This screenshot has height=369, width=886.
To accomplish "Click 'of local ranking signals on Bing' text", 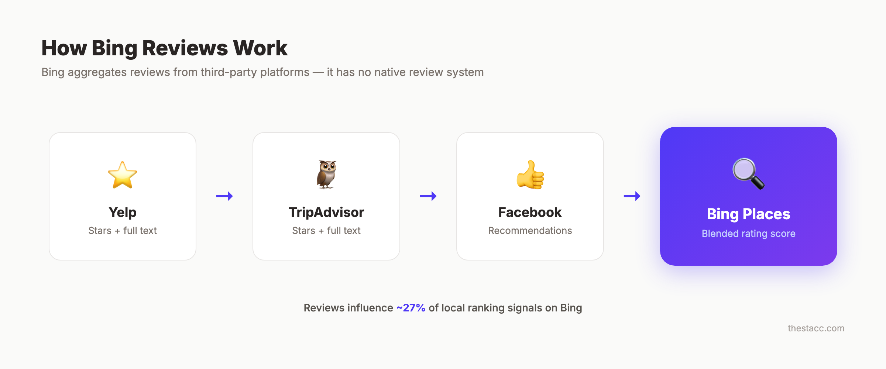I will coord(505,308).
